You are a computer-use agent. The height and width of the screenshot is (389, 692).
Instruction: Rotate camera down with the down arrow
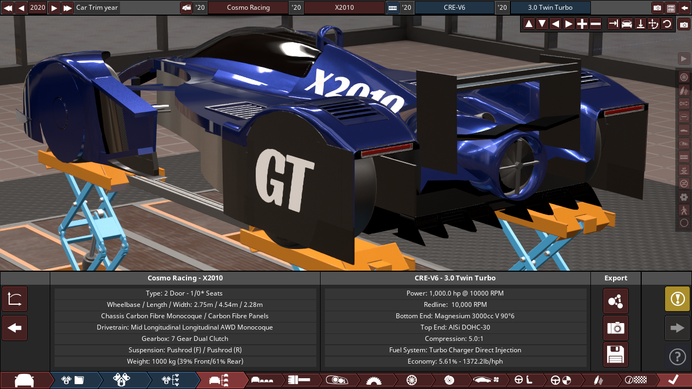click(542, 24)
